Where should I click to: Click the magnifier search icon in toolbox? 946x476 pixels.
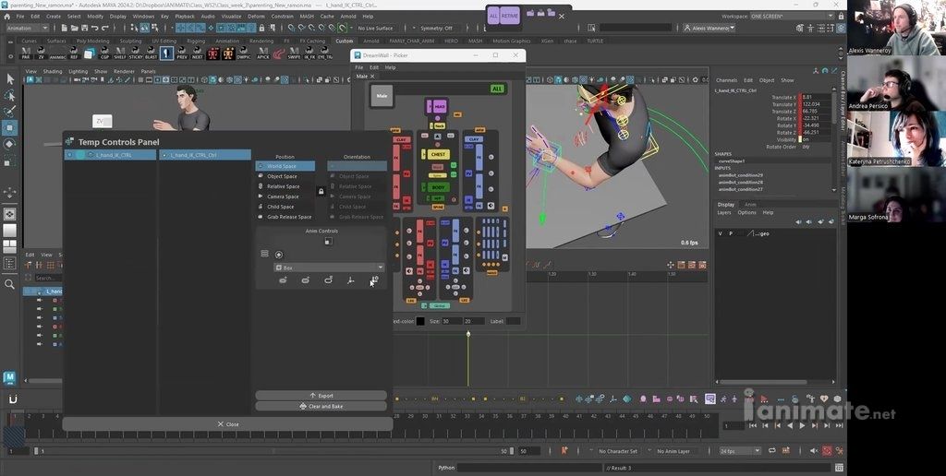coord(9,284)
